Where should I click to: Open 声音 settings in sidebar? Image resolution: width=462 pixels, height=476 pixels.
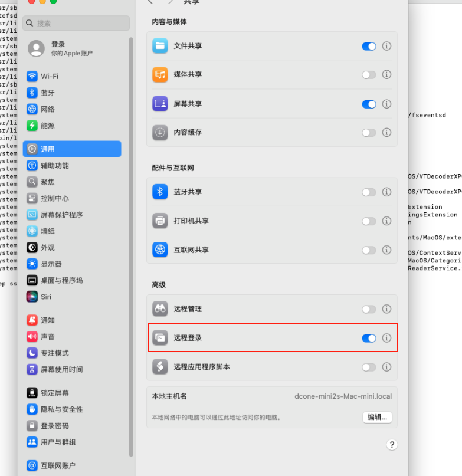[x=72, y=336]
